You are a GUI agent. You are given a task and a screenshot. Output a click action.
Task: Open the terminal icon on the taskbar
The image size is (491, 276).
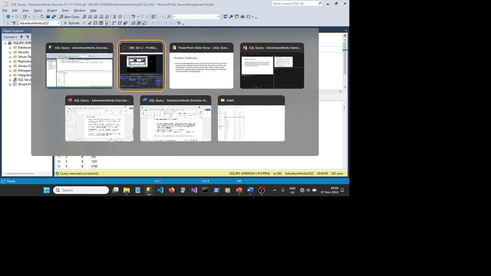point(205,190)
